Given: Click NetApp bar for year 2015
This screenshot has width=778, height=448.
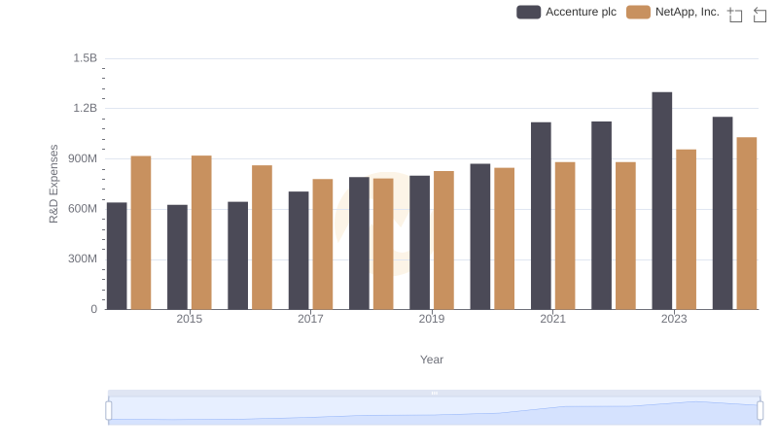Looking at the screenshot, I should click(201, 232).
